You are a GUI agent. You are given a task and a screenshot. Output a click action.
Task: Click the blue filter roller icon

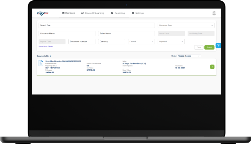pyautogui.click(x=218, y=45)
